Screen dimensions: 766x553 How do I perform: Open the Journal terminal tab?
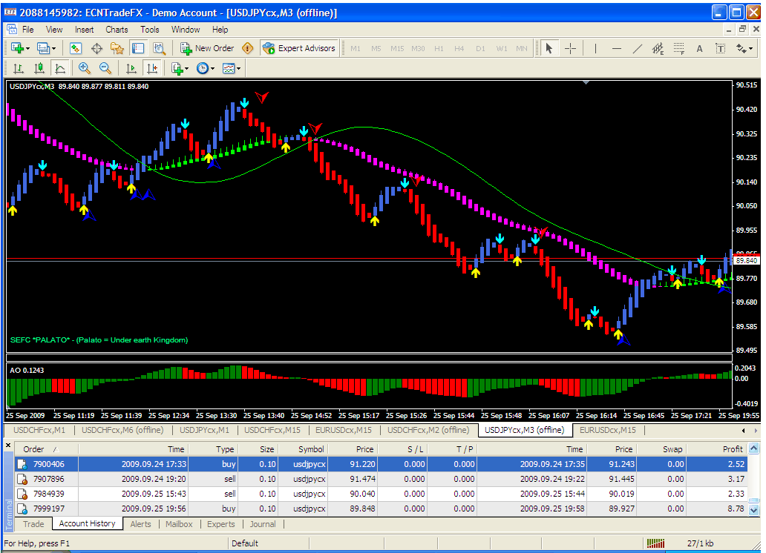[x=263, y=523]
